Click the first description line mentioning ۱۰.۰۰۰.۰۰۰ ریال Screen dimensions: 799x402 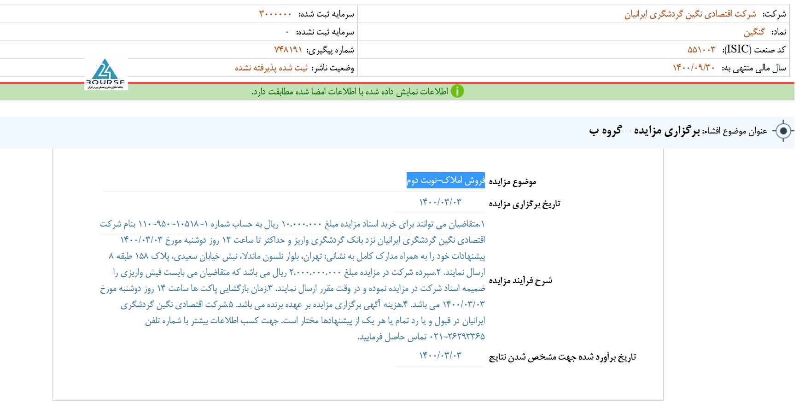point(292,224)
